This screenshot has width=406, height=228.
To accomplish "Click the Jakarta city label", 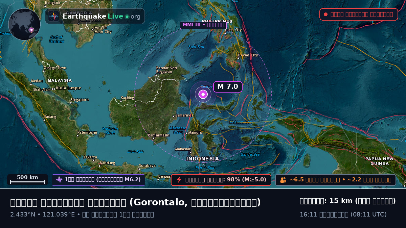I will [90, 157].
